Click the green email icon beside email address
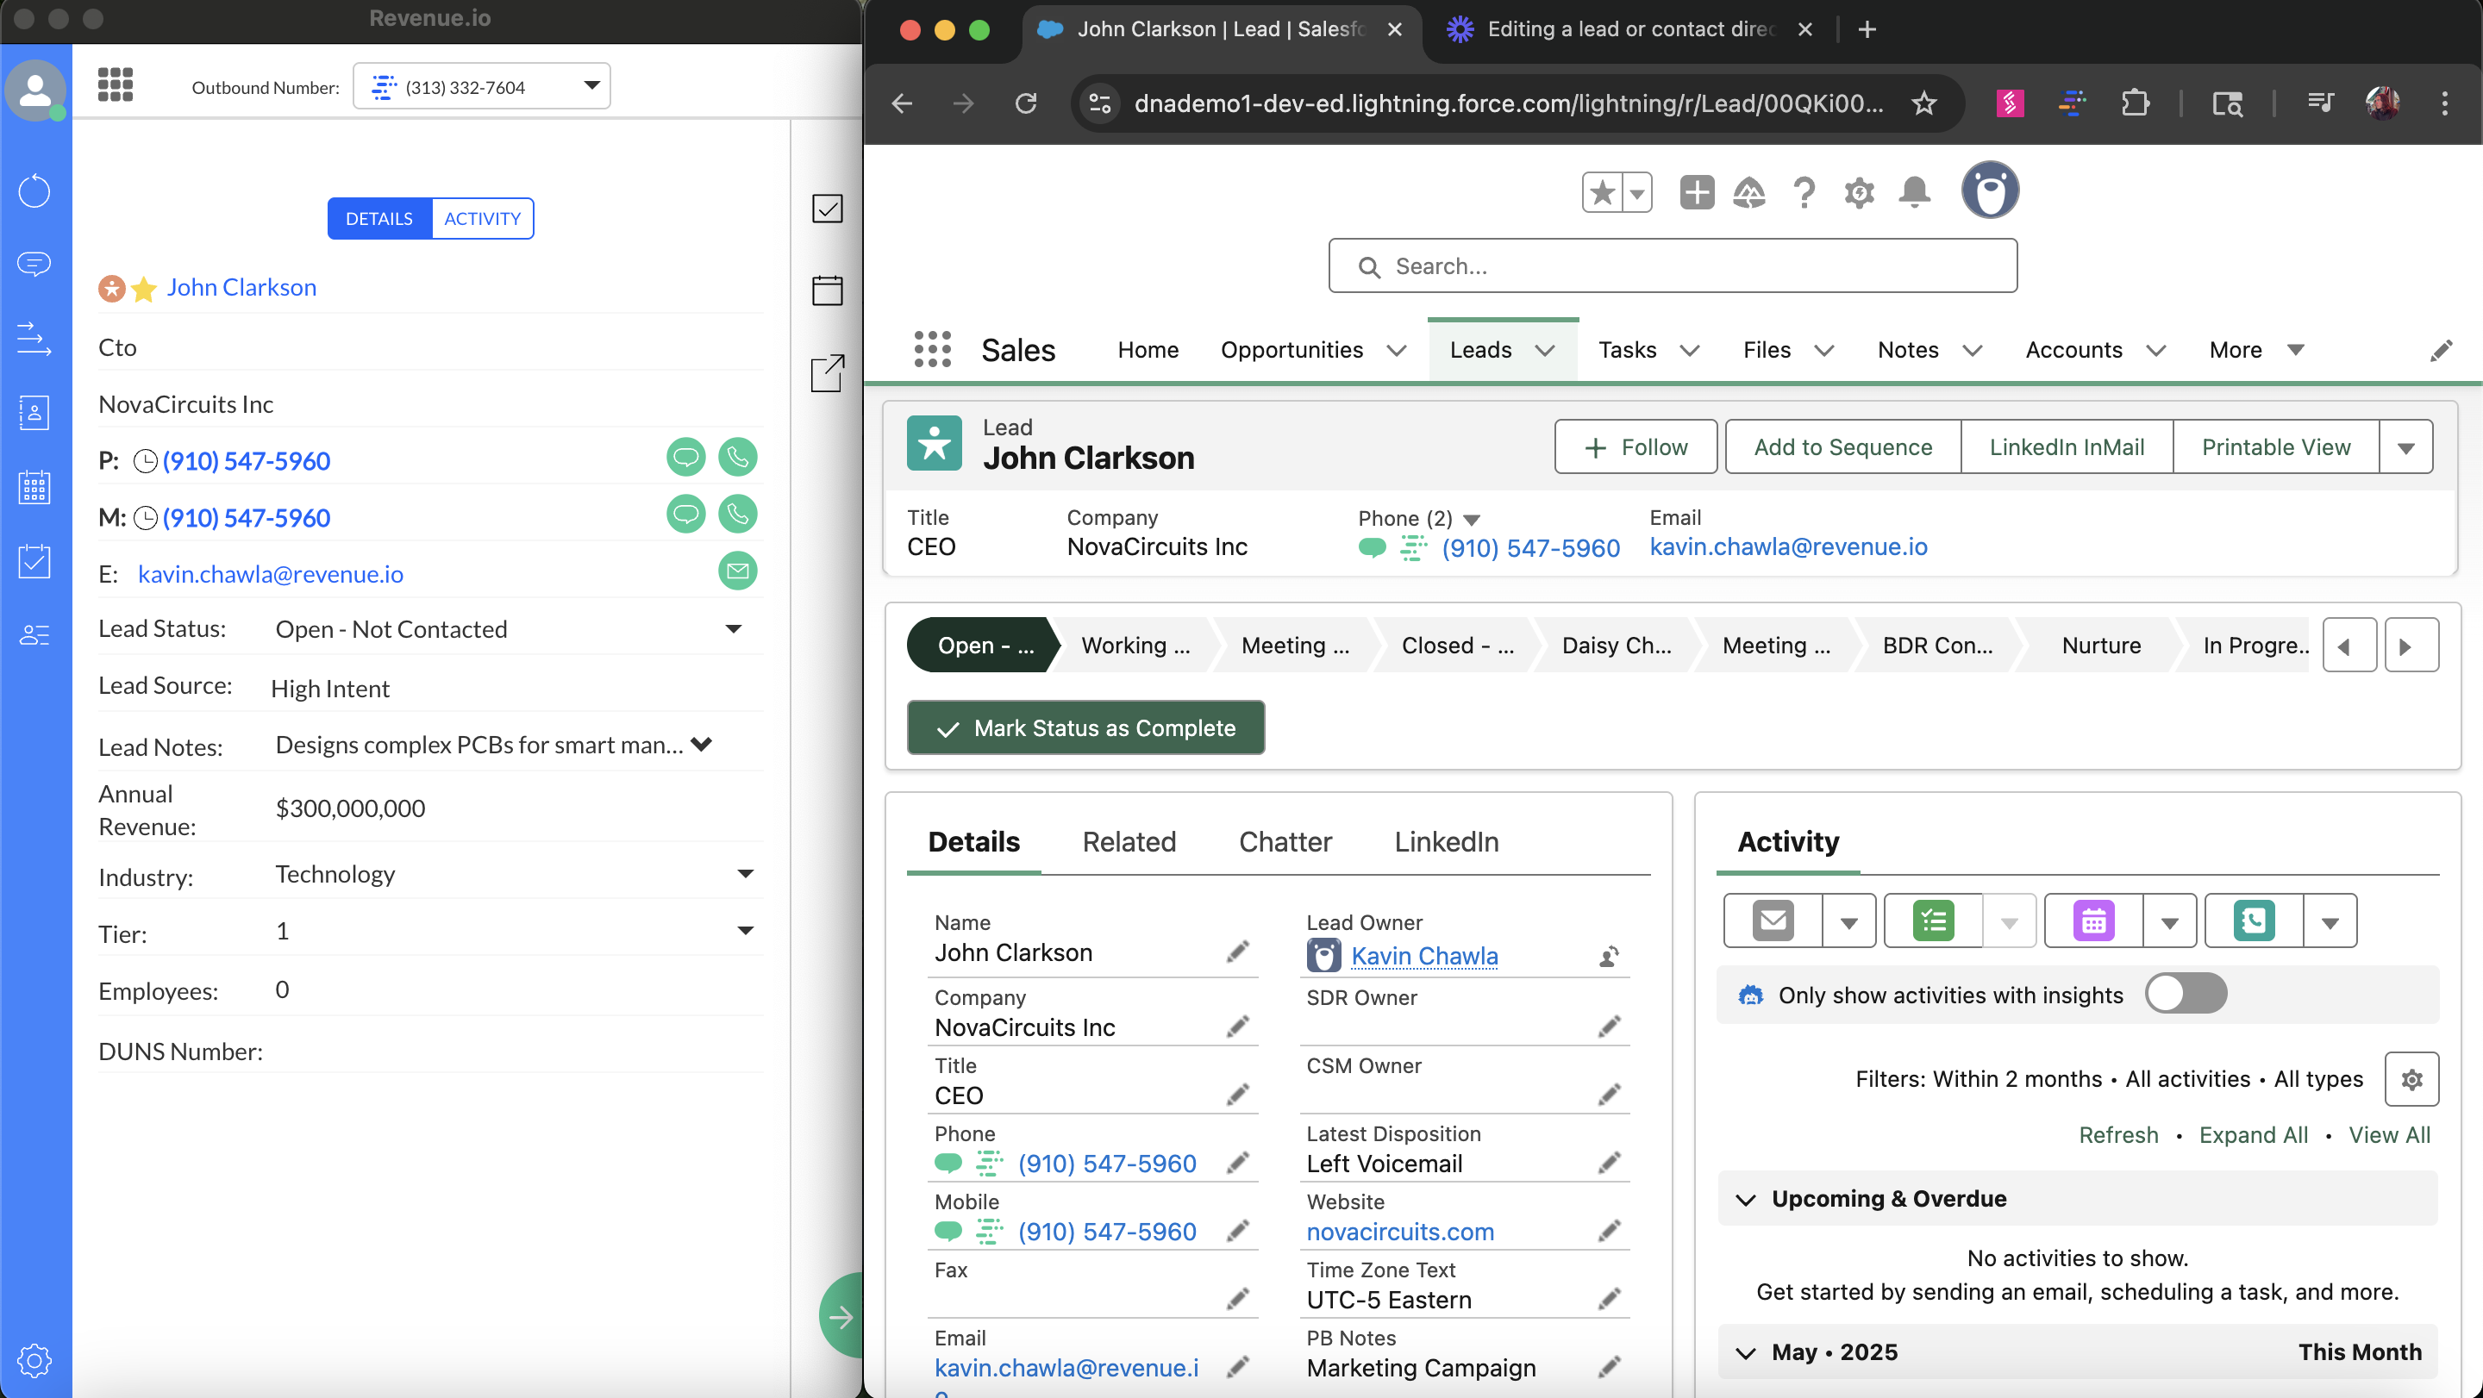The image size is (2483, 1398). [x=737, y=571]
